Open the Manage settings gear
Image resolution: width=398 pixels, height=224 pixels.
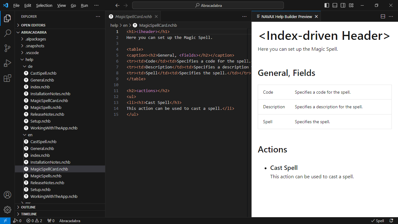(x=7, y=209)
